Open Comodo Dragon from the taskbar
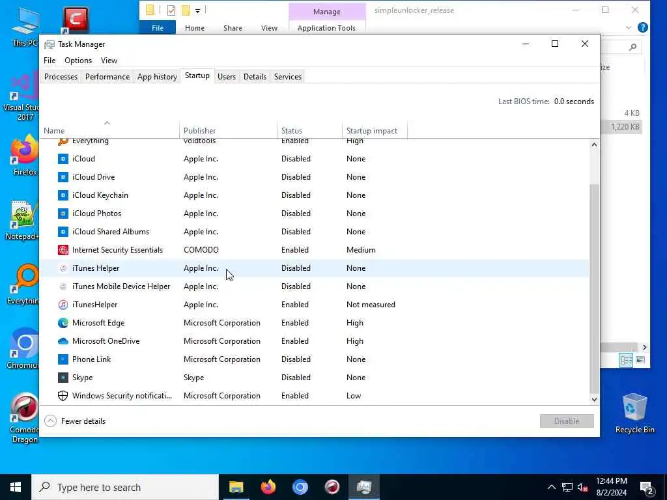 point(332,487)
